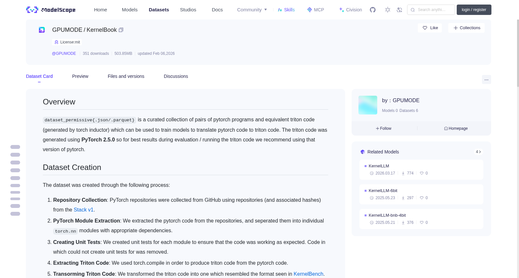The image size is (519, 278).
Task: Click the plus icon beside Follow
Action: (378, 128)
